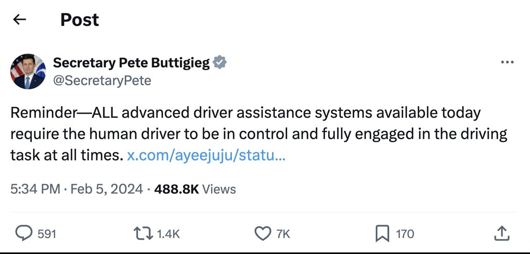530x254 pixels.
Task: Click the Feb 5, 2024 date
Action: tap(108, 189)
